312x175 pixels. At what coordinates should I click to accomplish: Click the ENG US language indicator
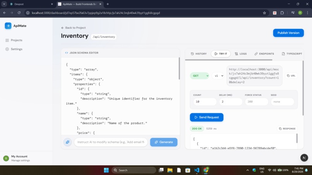262,170
